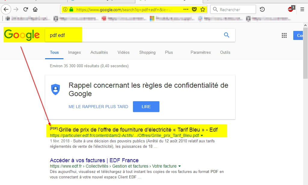Screen dimensions: 308x185
Task: Open the Google apps grid
Action: pos(284,35)
